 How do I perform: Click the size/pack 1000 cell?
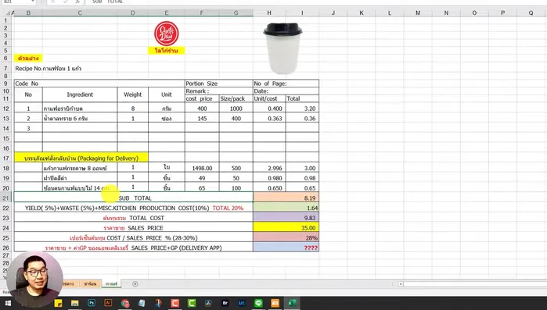pyautogui.click(x=236, y=109)
